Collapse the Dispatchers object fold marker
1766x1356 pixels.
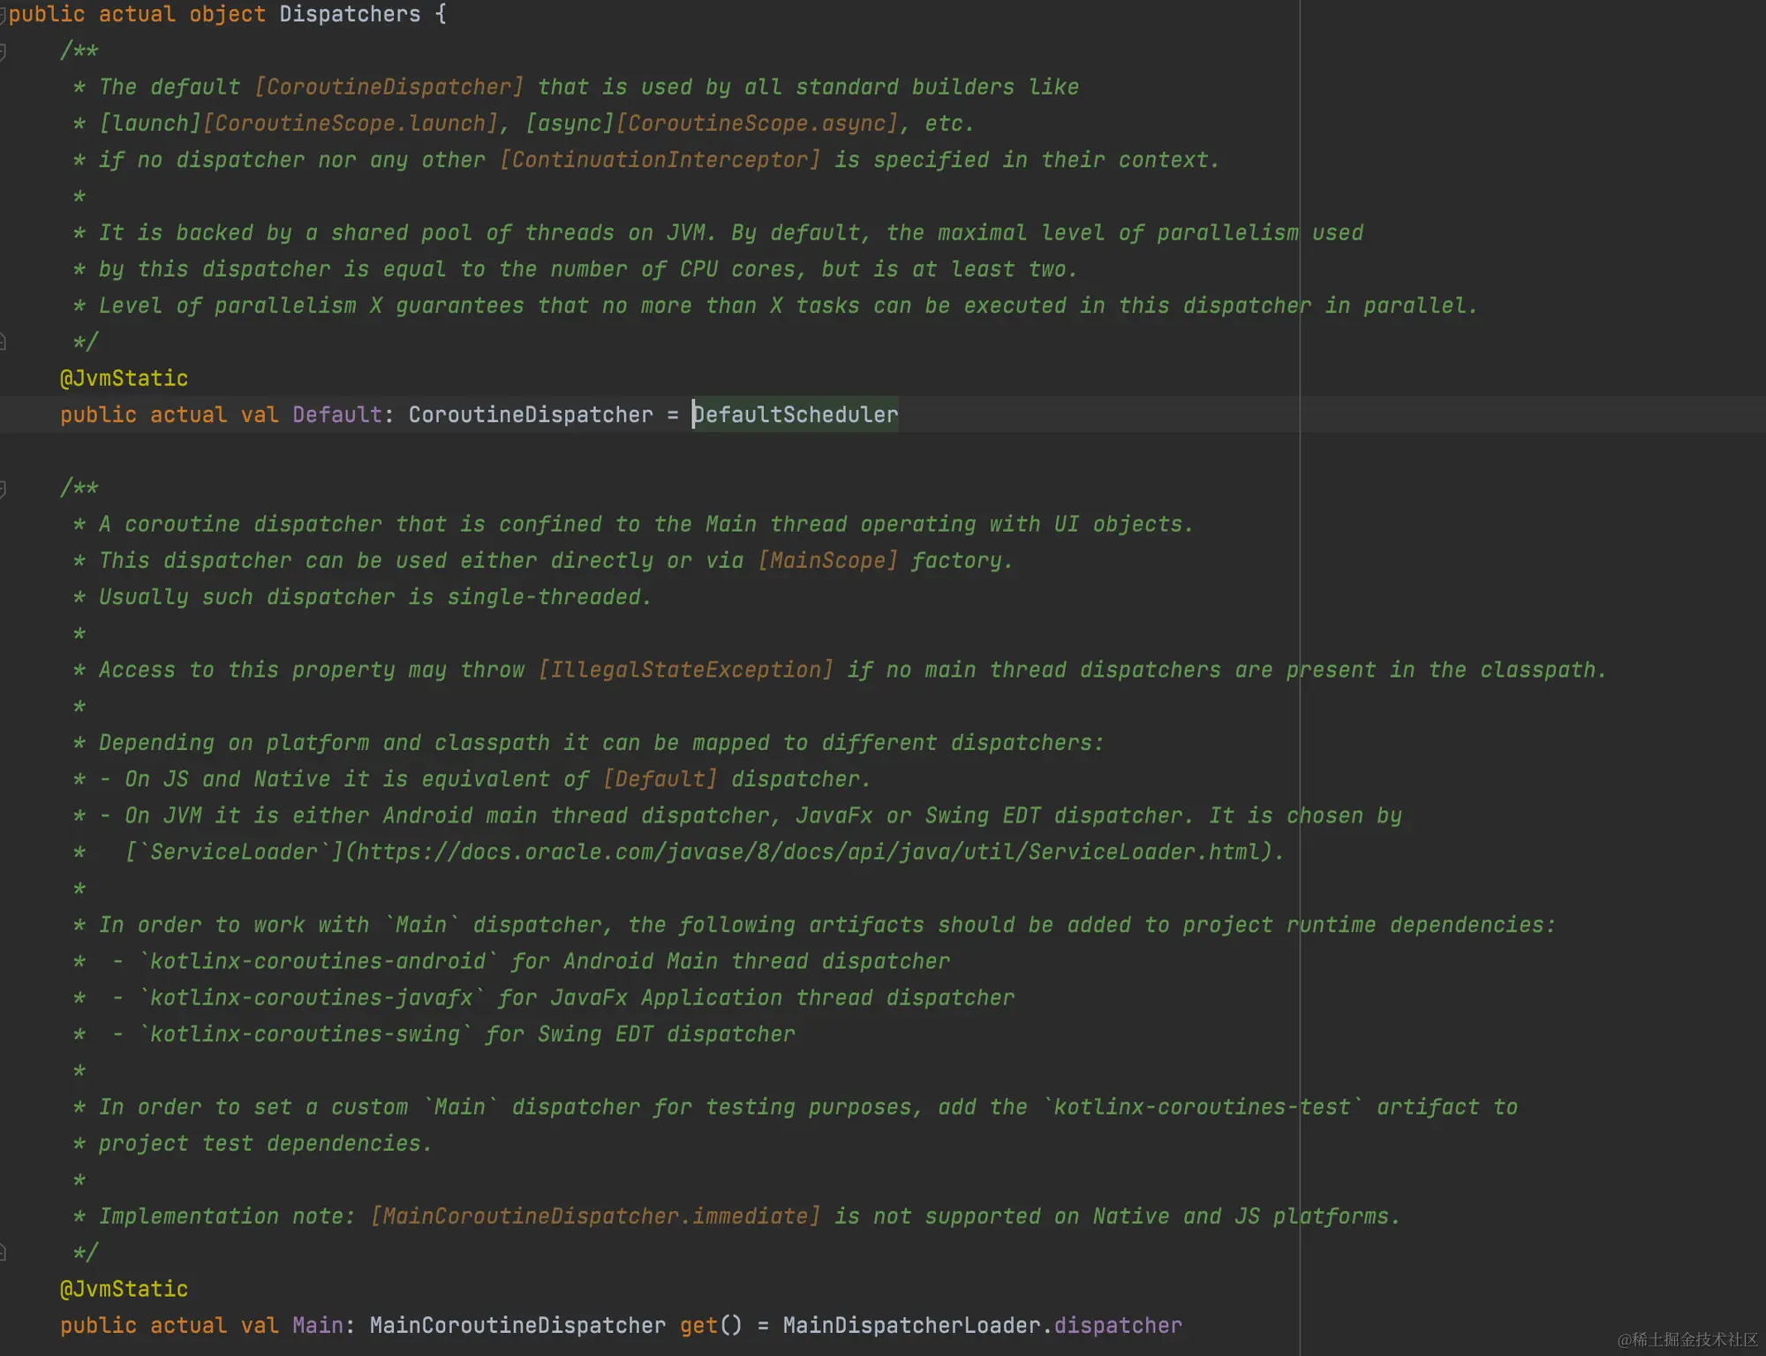[x=3, y=15]
